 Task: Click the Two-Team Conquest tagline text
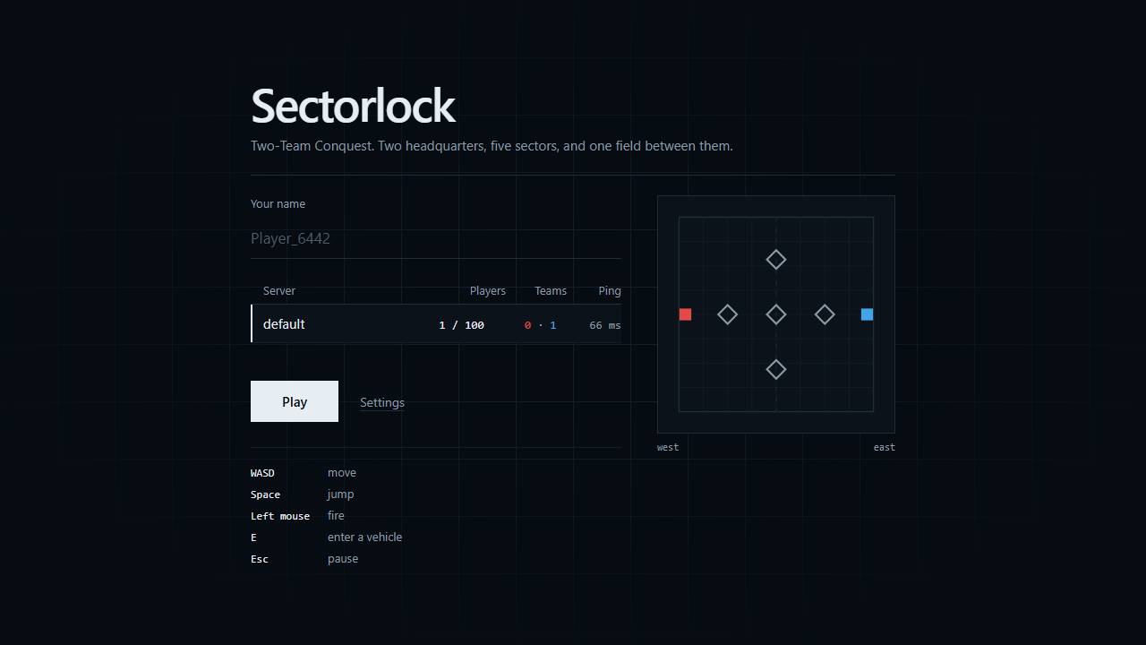click(x=492, y=146)
